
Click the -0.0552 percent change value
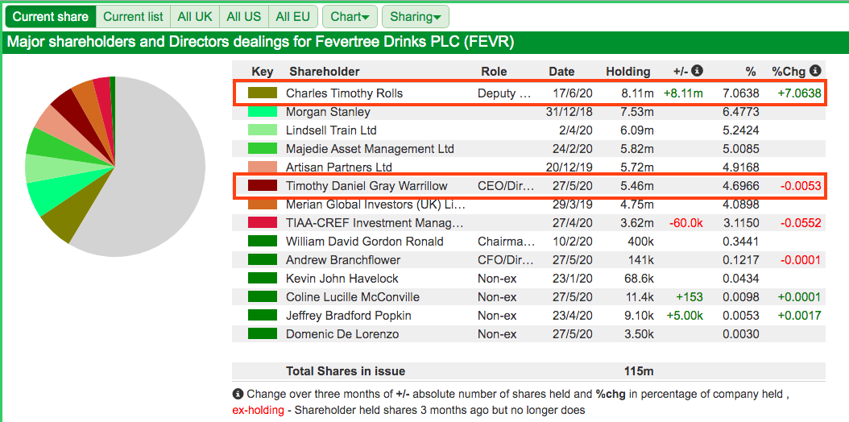pyautogui.click(x=801, y=223)
